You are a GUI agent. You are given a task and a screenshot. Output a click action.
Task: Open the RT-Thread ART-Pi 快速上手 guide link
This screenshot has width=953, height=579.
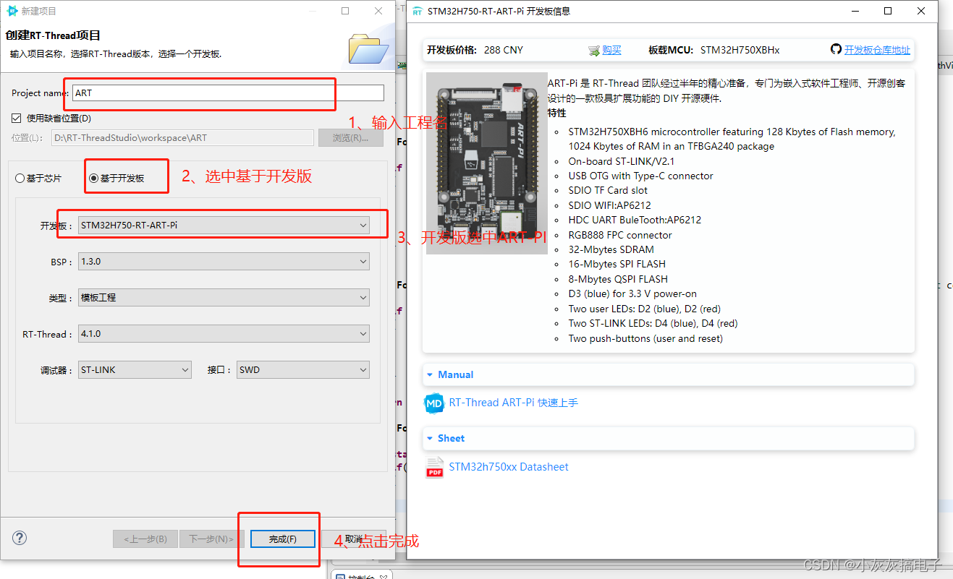point(513,403)
